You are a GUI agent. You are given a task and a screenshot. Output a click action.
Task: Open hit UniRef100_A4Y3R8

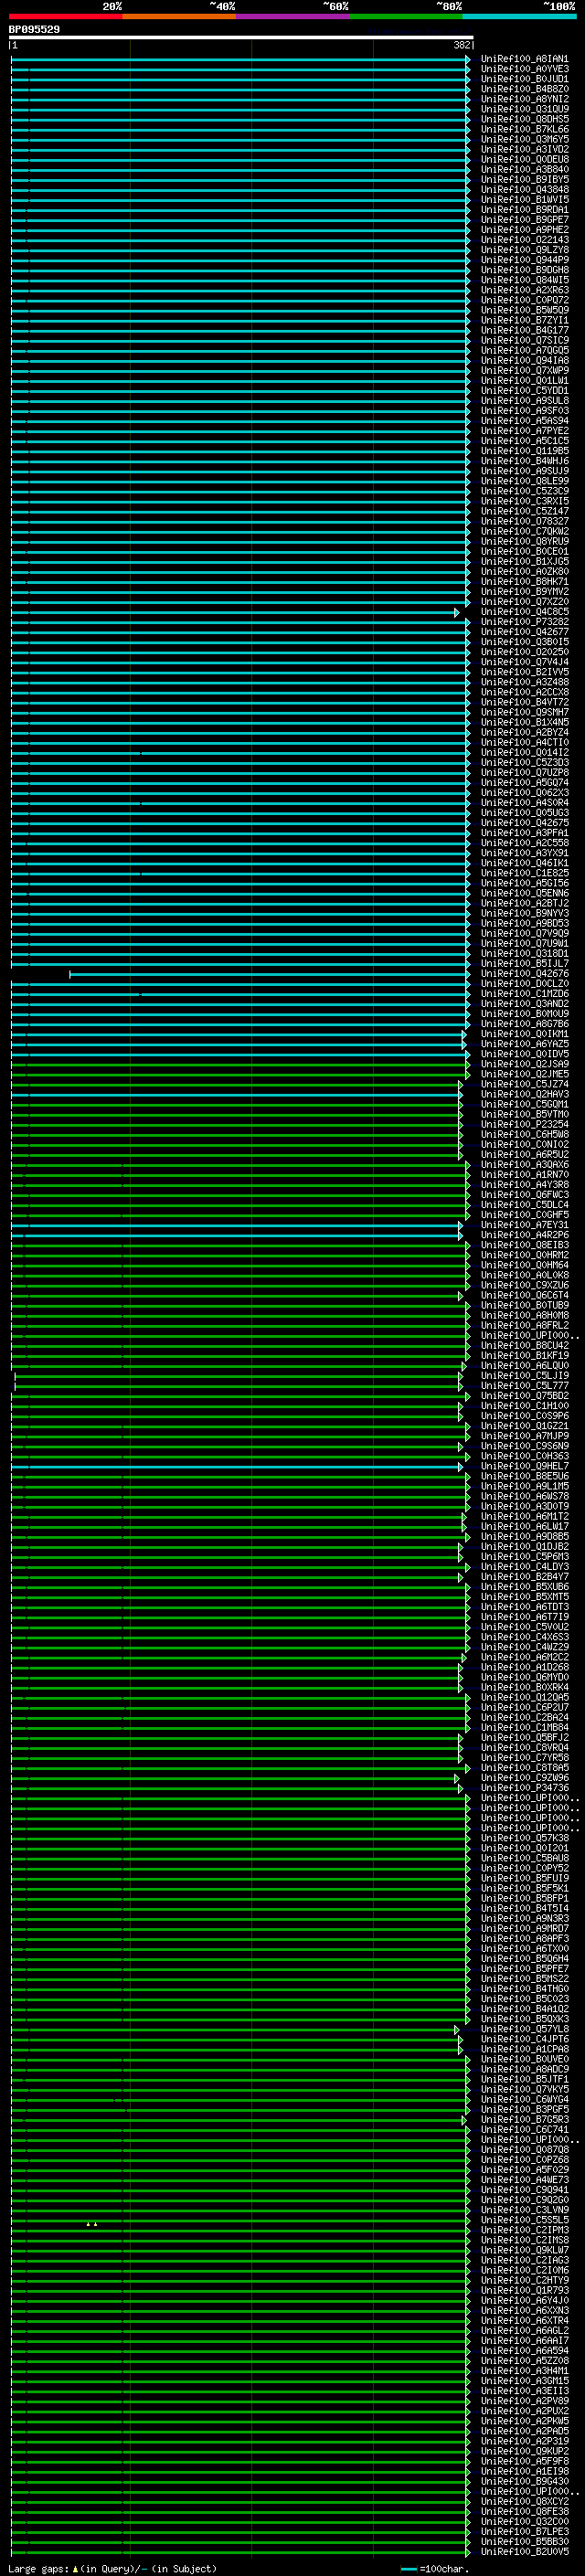click(524, 1185)
